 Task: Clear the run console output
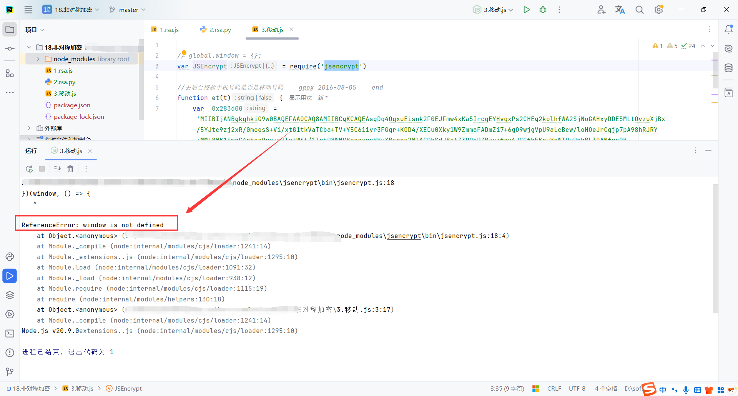(x=70, y=169)
